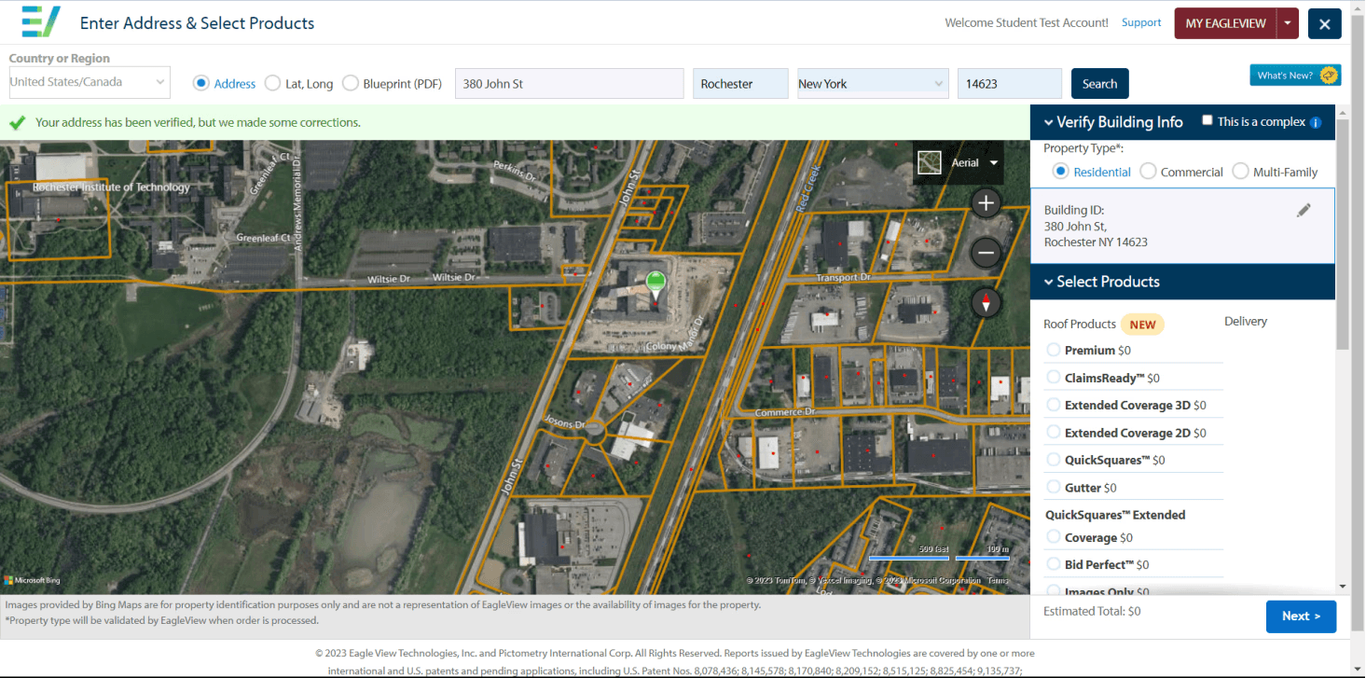Click the Search button
Image resolution: width=1366 pixels, height=678 pixels.
point(1099,83)
